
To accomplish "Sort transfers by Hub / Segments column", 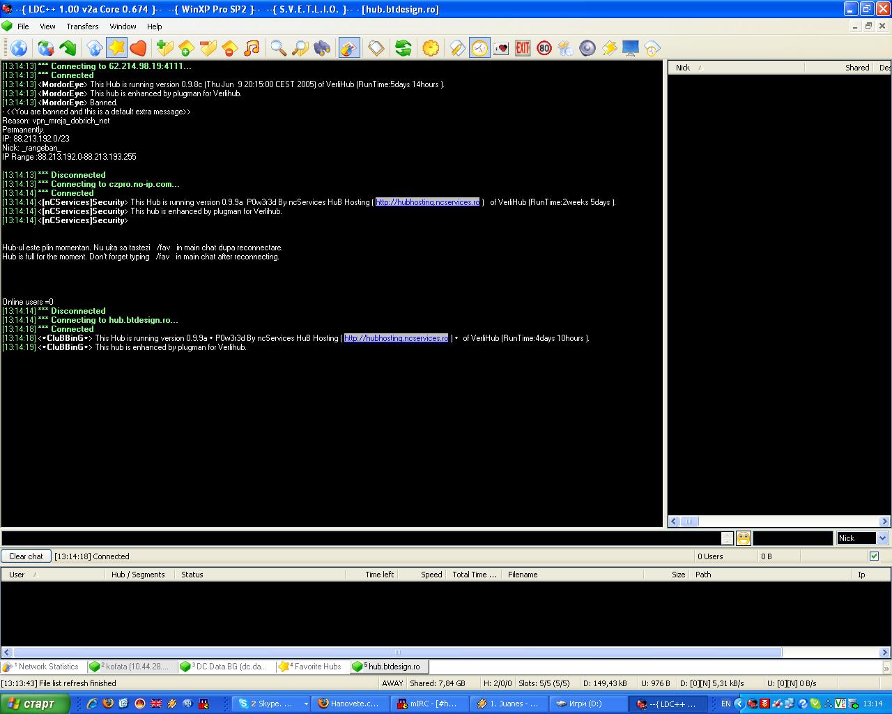I will (139, 575).
